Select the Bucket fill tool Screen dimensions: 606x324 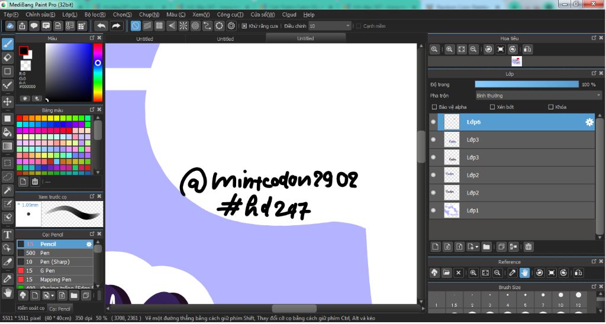point(7,132)
